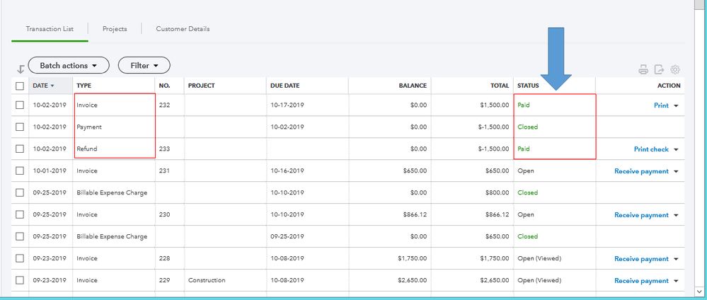707x300 pixels.
Task: Toggle the select-all checkbox in the header row
Action: [20, 86]
